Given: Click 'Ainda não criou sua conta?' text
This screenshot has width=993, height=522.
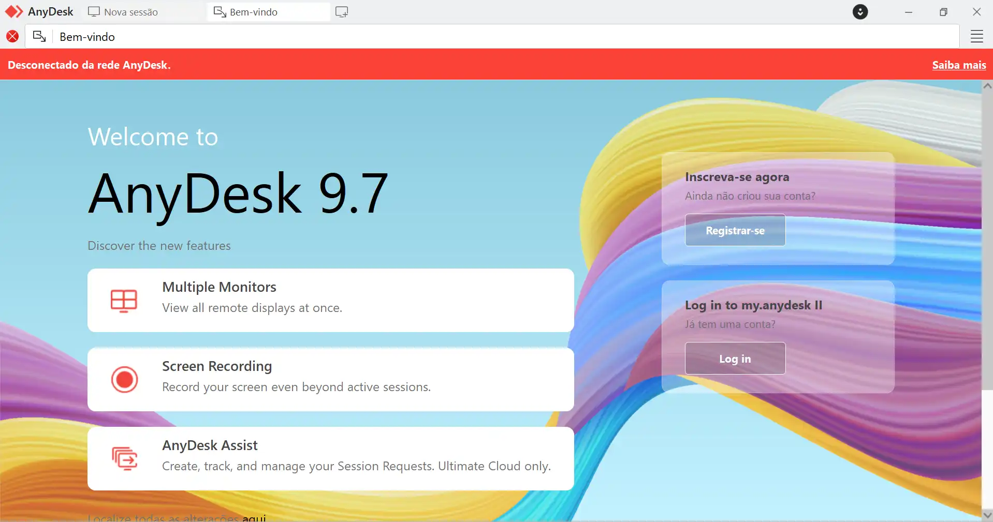Looking at the screenshot, I should pyautogui.click(x=750, y=196).
